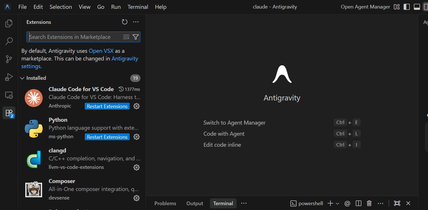Screen dimensions: 428x210
Task: Toggle the primary sidebar visibility
Action: 407,7
